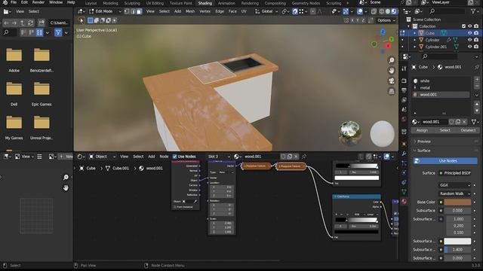Open Global transform orientation dropdown
This screenshot has height=271, width=483.
point(266,11)
